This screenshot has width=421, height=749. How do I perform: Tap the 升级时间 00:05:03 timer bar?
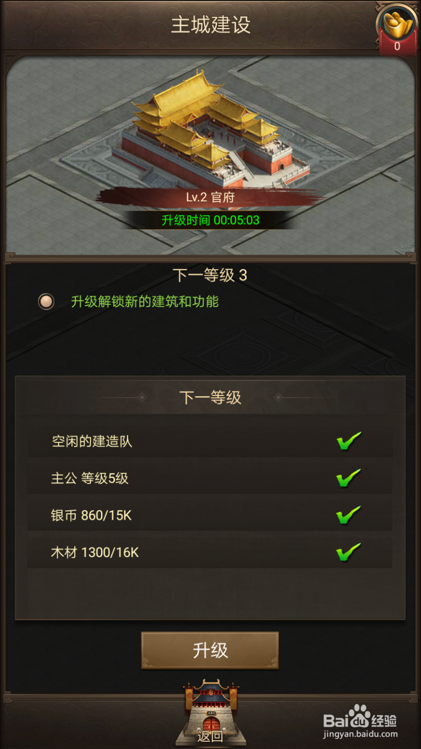tap(210, 220)
